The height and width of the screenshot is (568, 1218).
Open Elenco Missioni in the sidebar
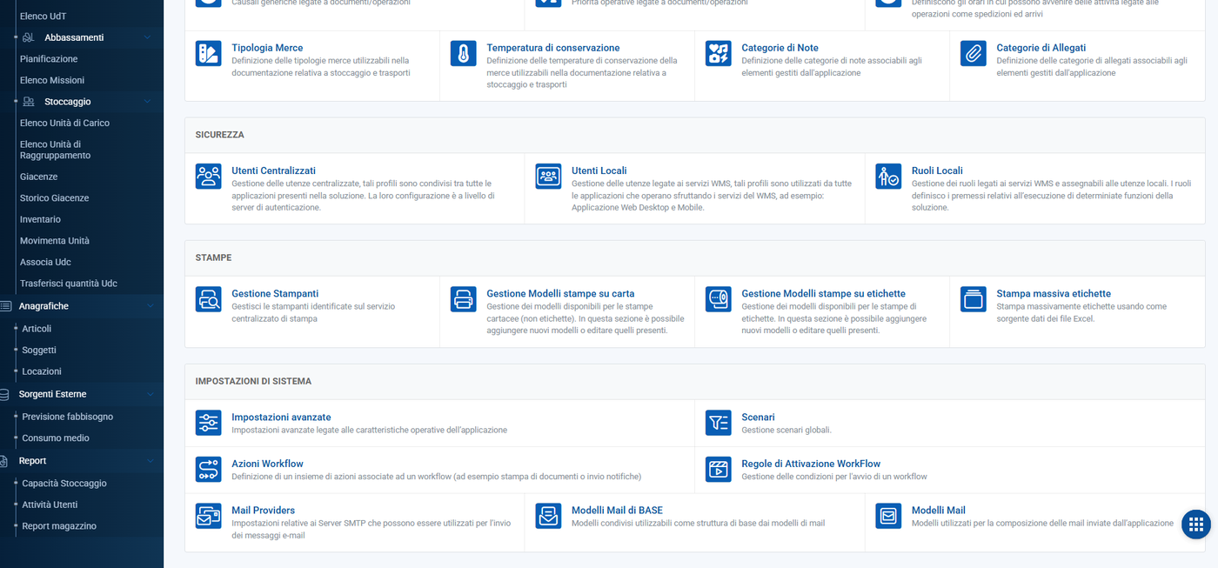click(52, 80)
